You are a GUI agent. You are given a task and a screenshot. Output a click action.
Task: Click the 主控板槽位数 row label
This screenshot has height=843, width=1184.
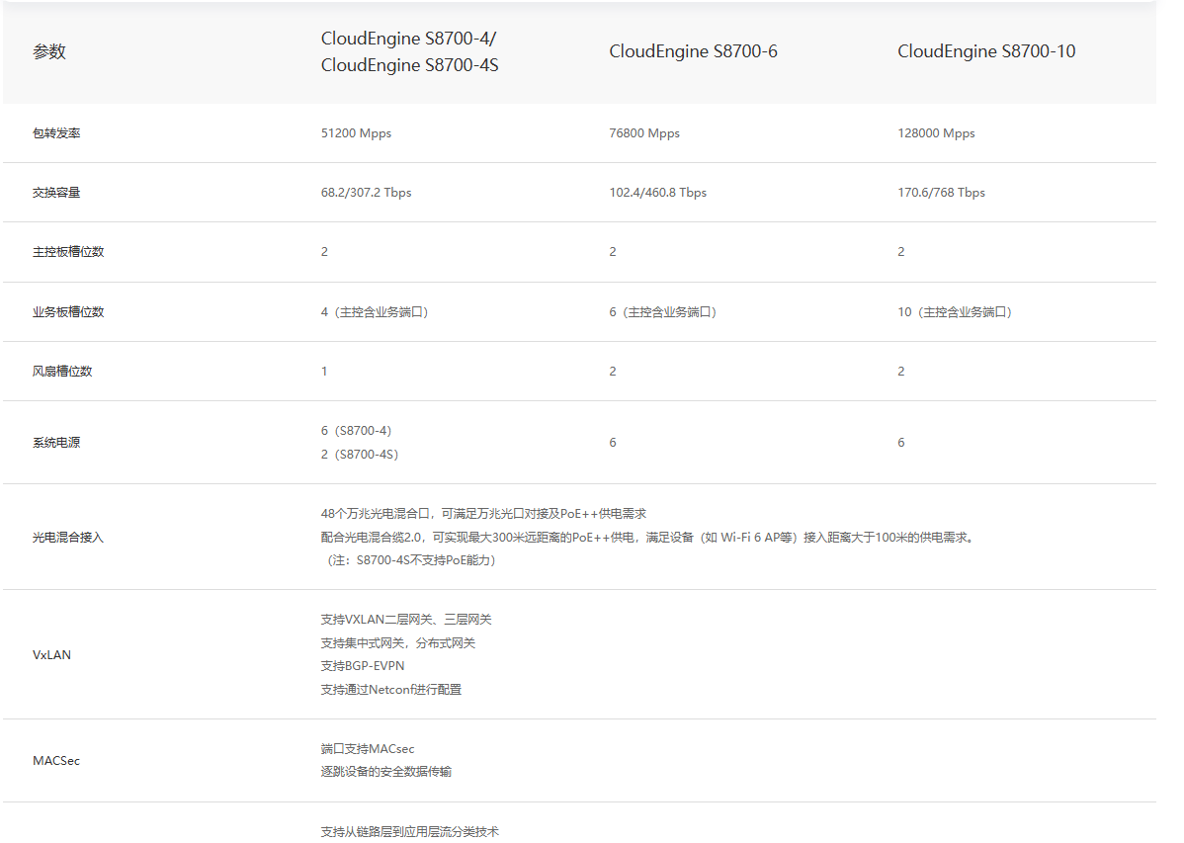pos(68,252)
